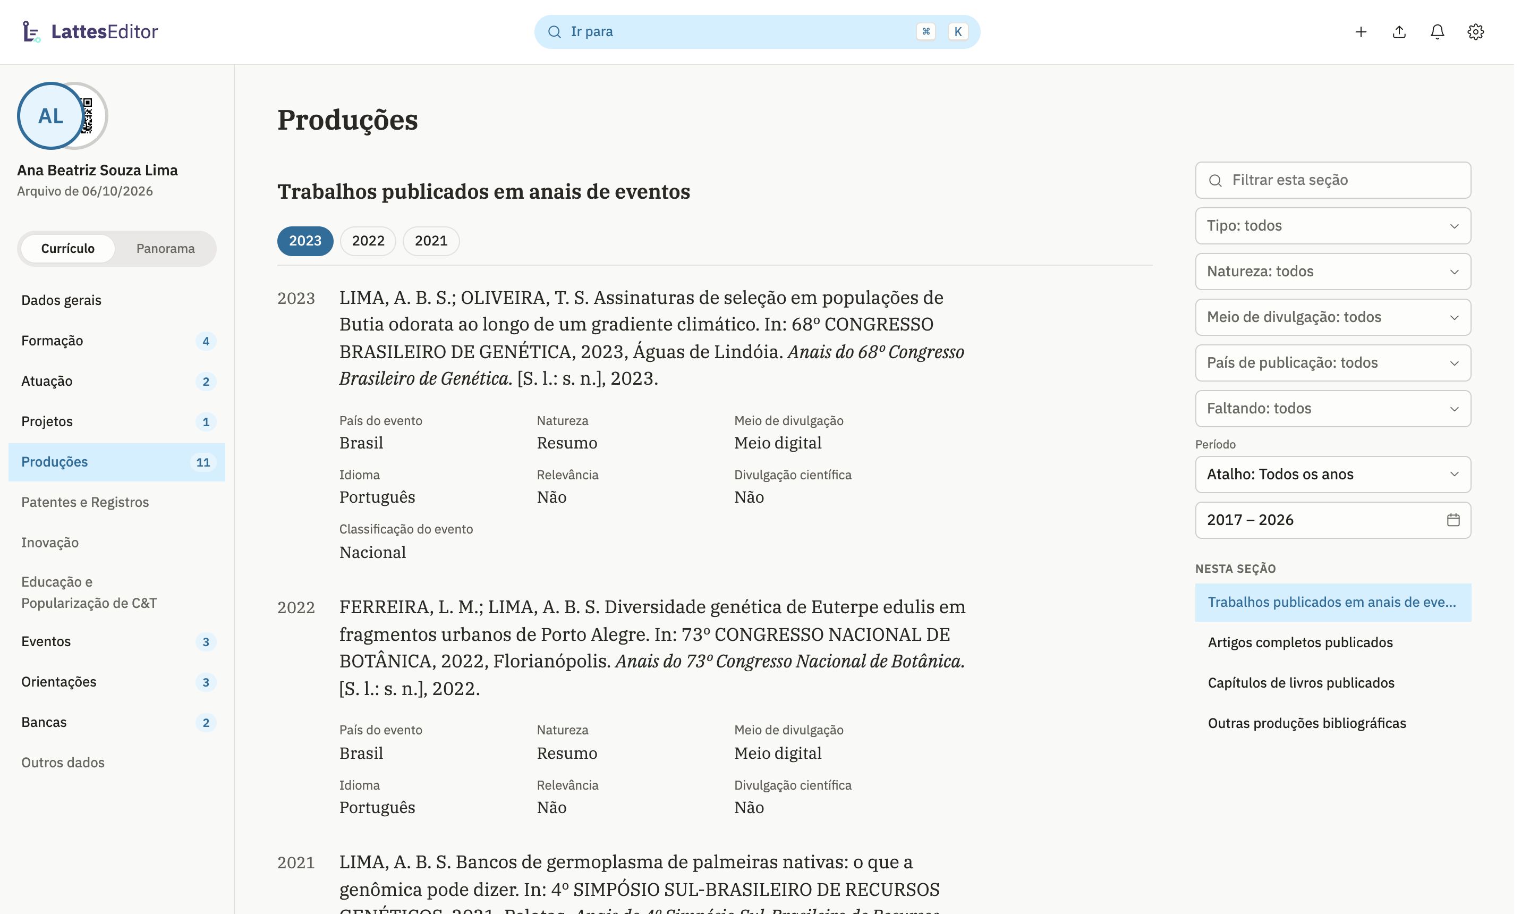The width and height of the screenshot is (1530, 914).
Task: Click the plus add icon in header
Action: point(1361,31)
